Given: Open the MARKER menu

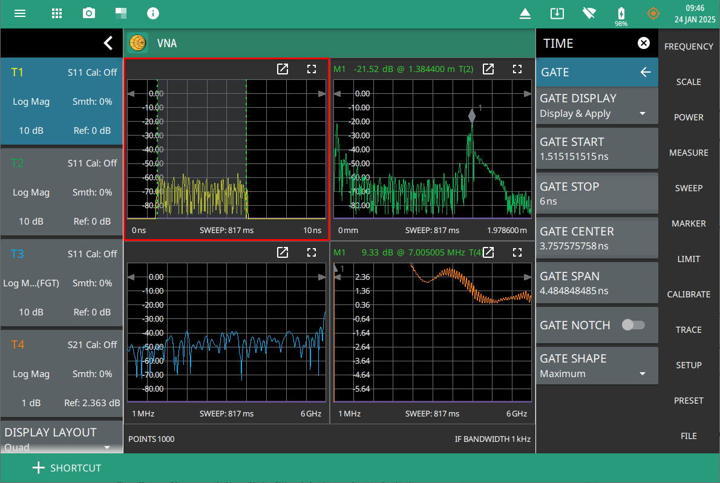Looking at the screenshot, I should 689,223.
